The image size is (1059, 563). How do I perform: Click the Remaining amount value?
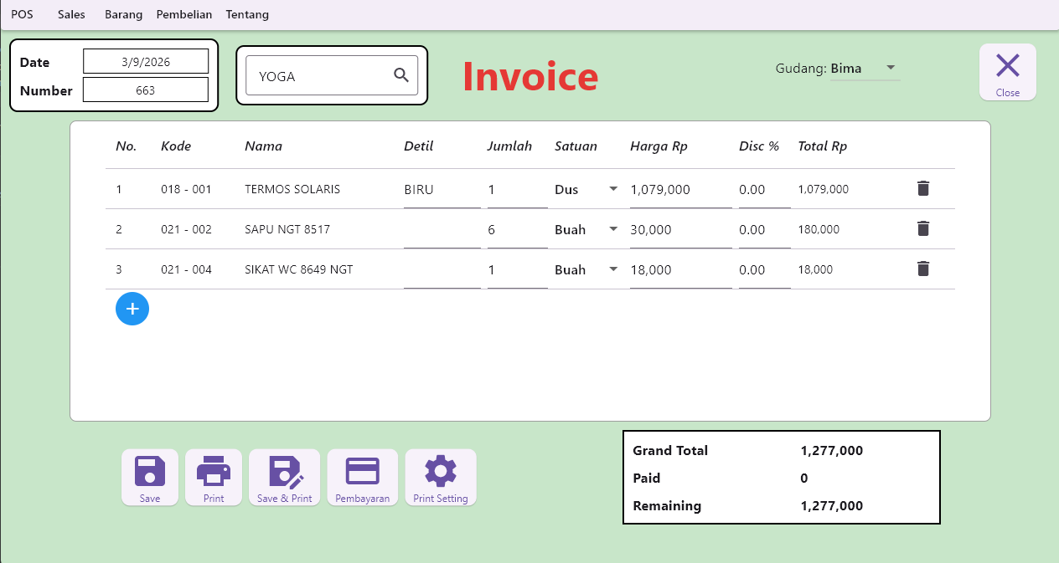[832, 505]
